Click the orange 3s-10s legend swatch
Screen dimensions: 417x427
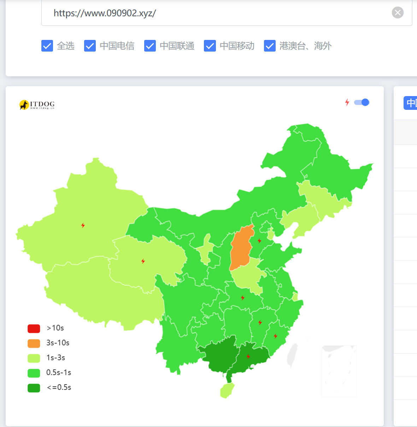[34, 343]
